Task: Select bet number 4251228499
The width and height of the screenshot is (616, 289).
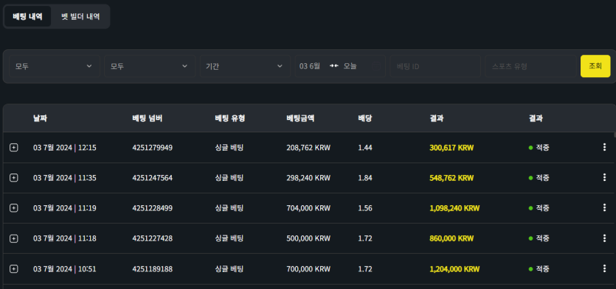Action: point(153,208)
